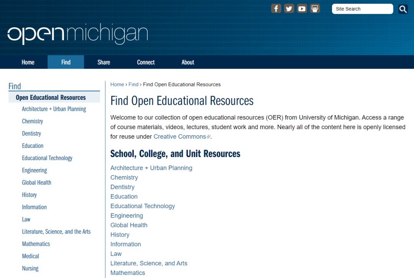Click Architecture + Urban Planning main list link
This screenshot has width=414, height=278.
click(x=151, y=168)
